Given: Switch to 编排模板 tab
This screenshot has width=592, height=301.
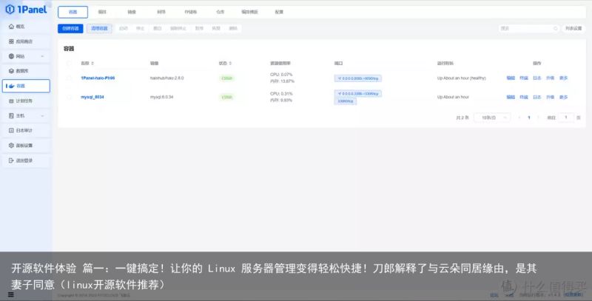Looking at the screenshot, I should [249, 12].
